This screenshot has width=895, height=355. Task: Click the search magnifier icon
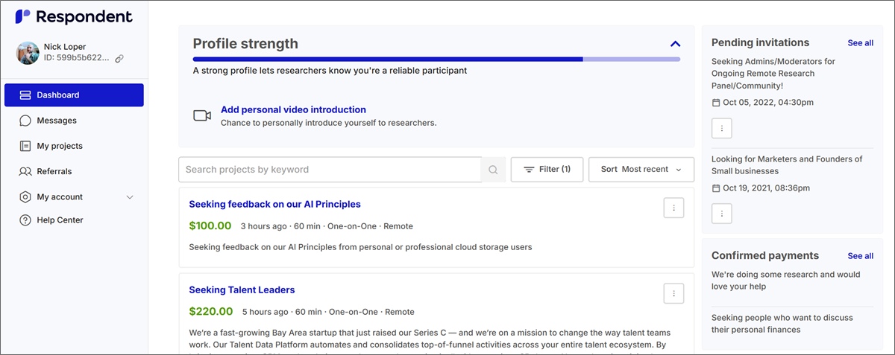tap(493, 170)
